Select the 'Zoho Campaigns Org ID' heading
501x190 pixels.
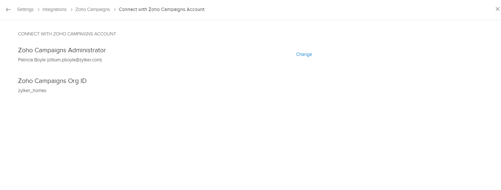pos(52,81)
